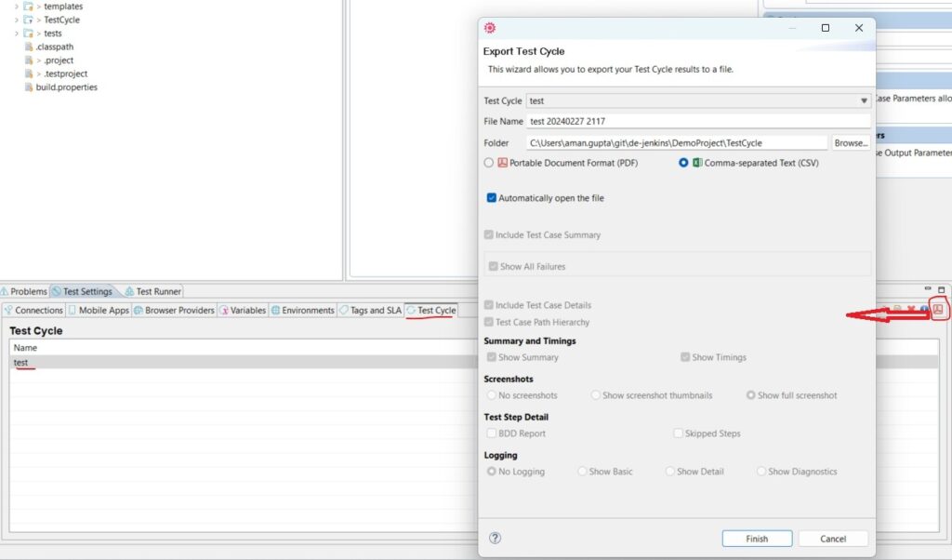Click the Finish button

(x=757, y=538)
